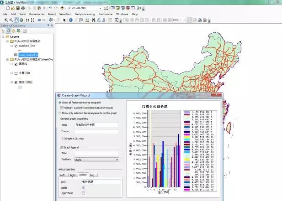
Task: Open the Python window icon
Action: [133, 8]
